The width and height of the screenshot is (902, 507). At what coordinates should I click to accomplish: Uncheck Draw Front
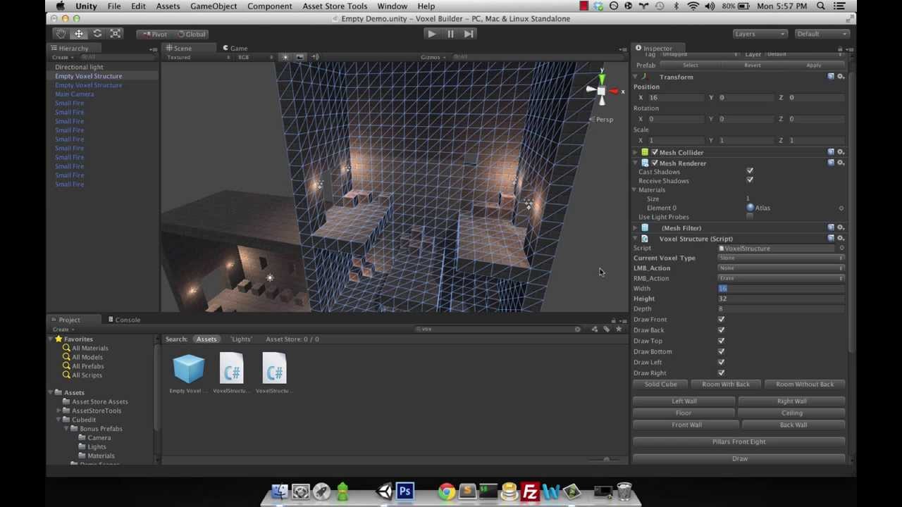click(x=721, y=320)
